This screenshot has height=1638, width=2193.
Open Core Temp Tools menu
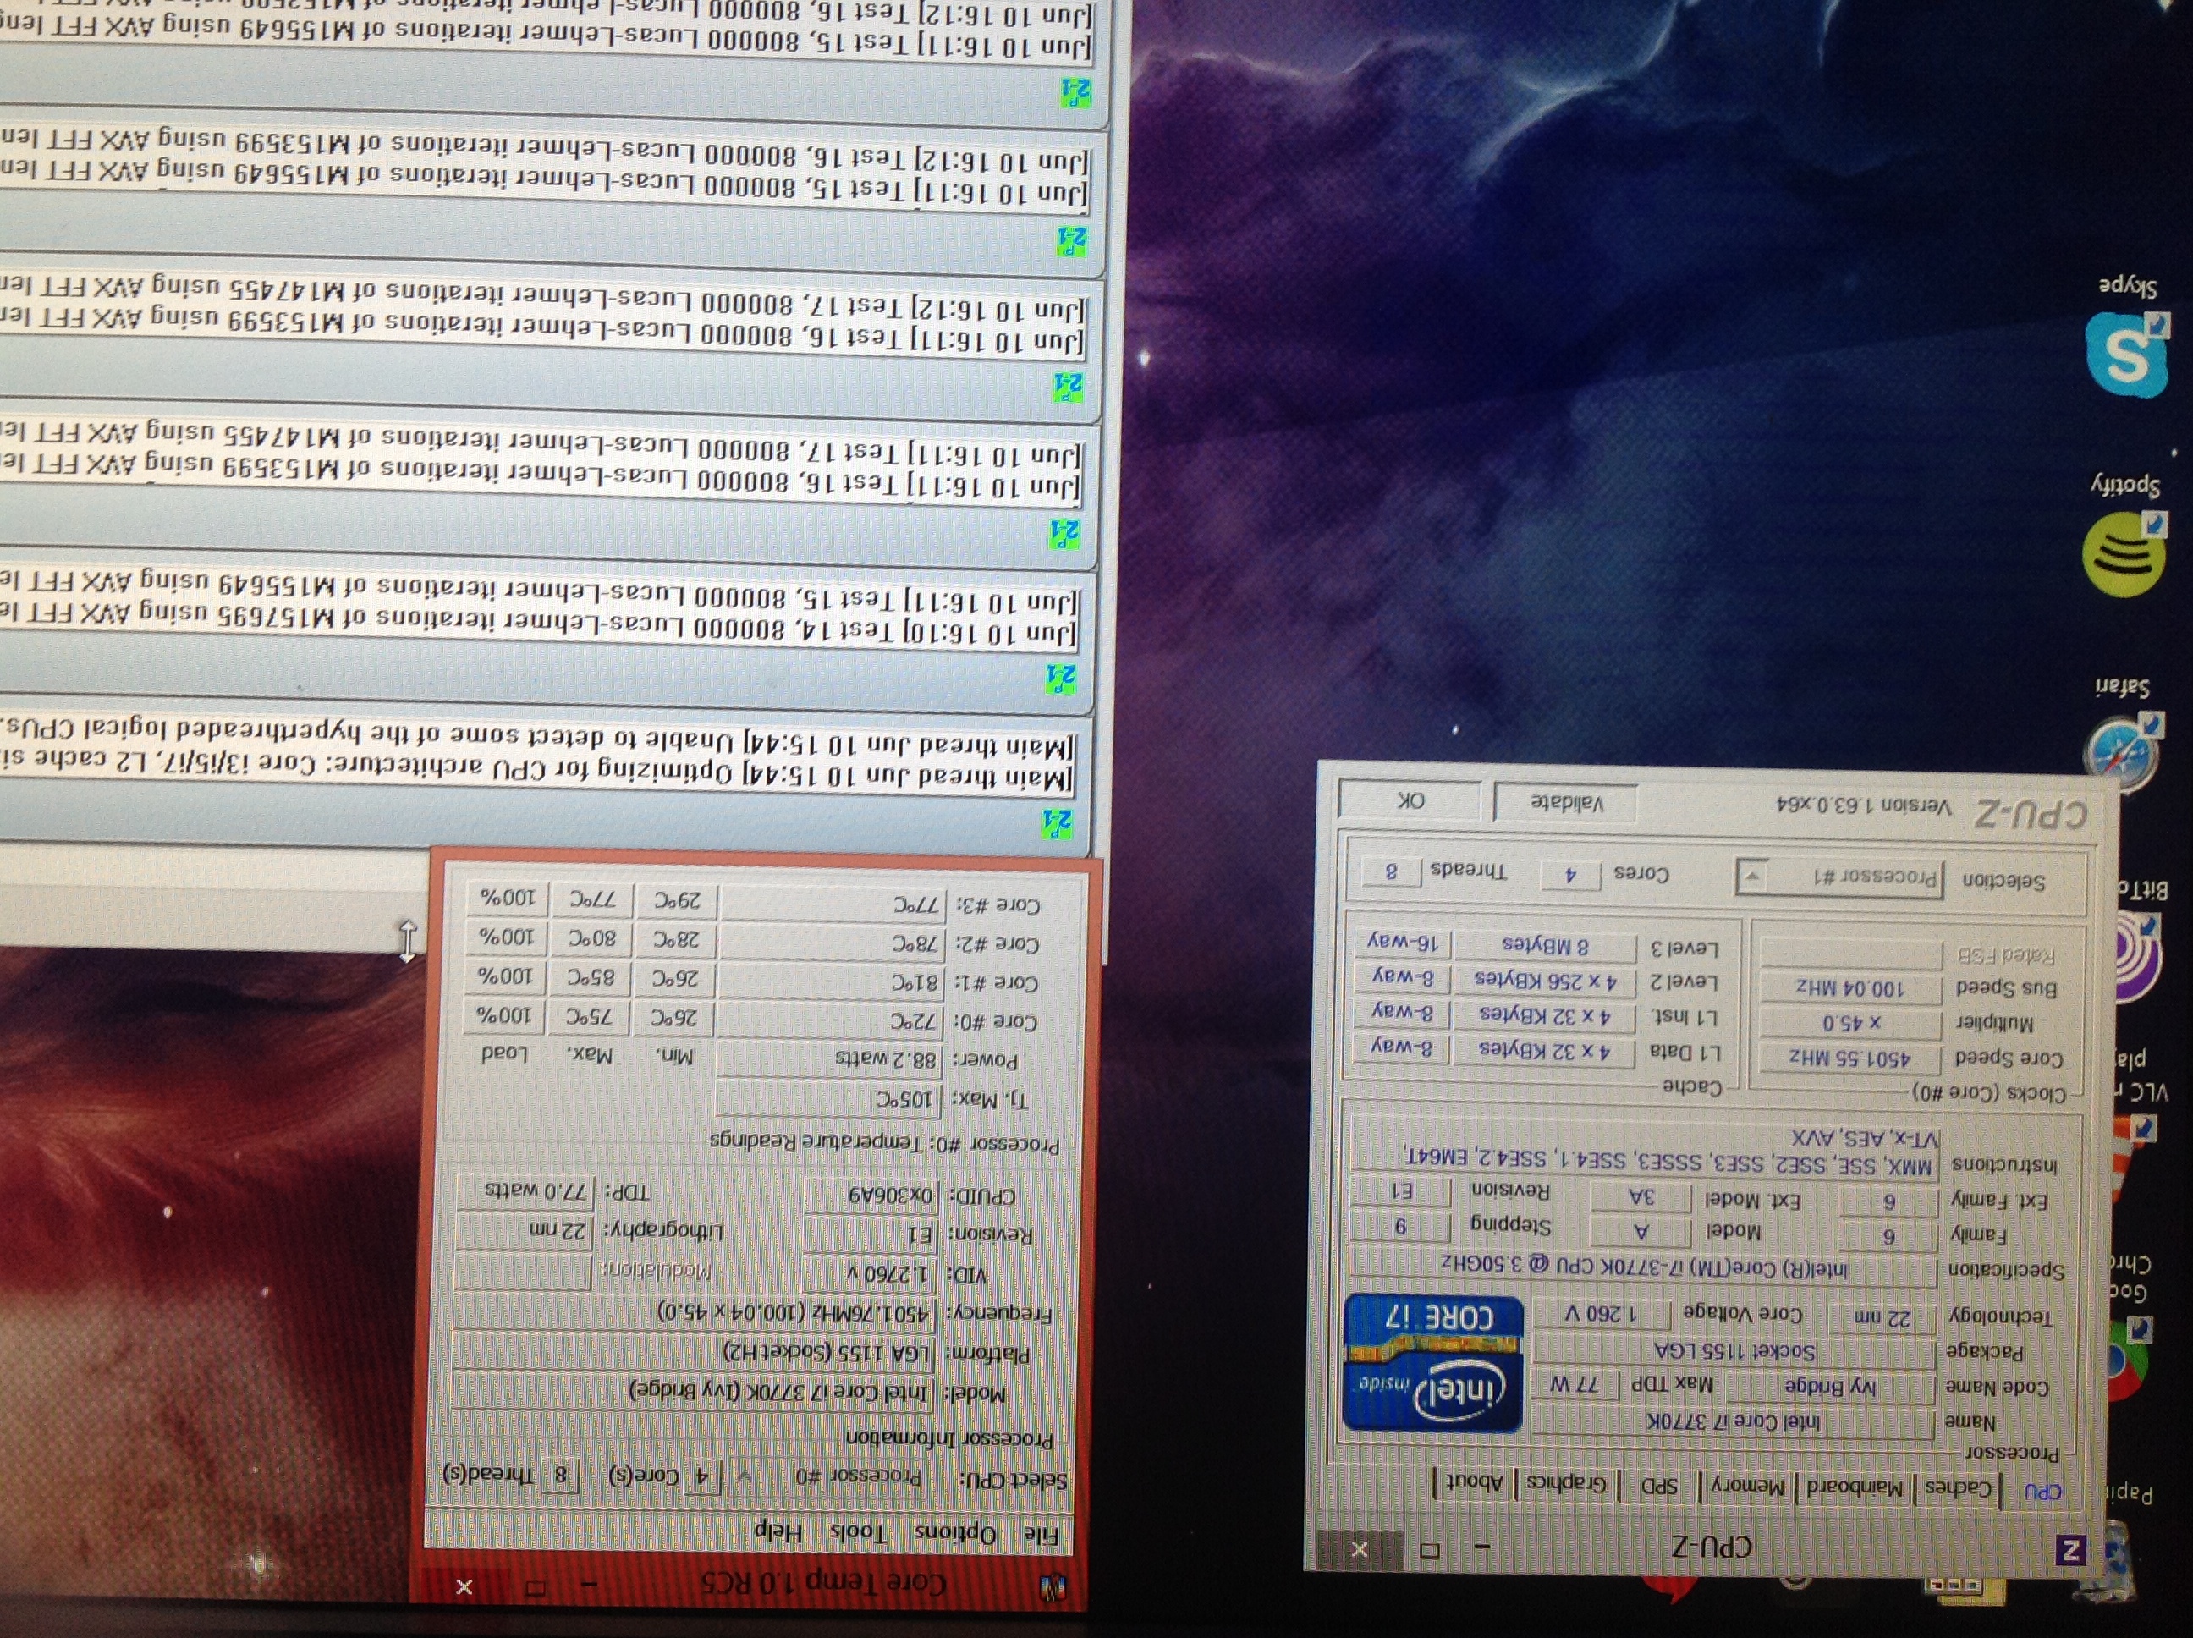[858, 1532]
